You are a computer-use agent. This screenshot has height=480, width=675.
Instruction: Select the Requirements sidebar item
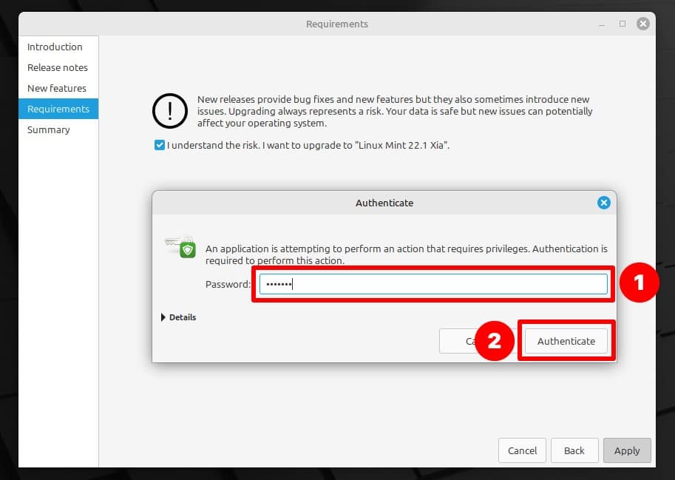tap(58, 109)
